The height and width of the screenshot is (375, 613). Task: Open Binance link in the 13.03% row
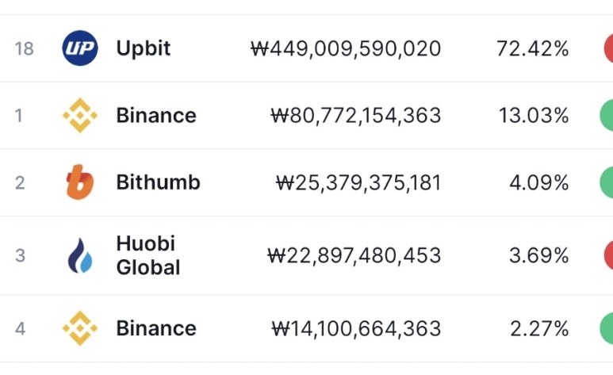pos(156,116)
